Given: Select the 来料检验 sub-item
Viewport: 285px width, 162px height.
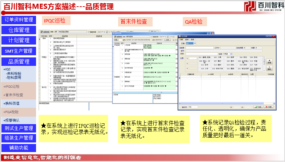Looking at the screenshot, I should click(x=14, y=74).
